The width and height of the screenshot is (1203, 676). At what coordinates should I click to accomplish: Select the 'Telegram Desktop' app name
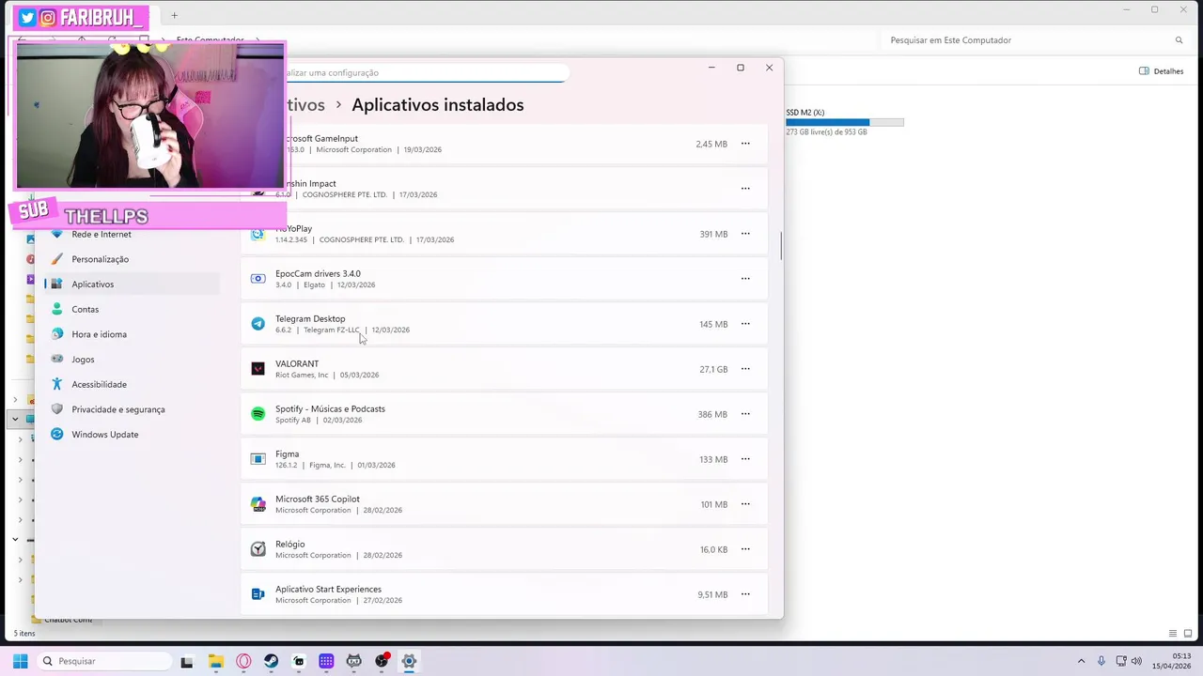(x=310, y=319)
